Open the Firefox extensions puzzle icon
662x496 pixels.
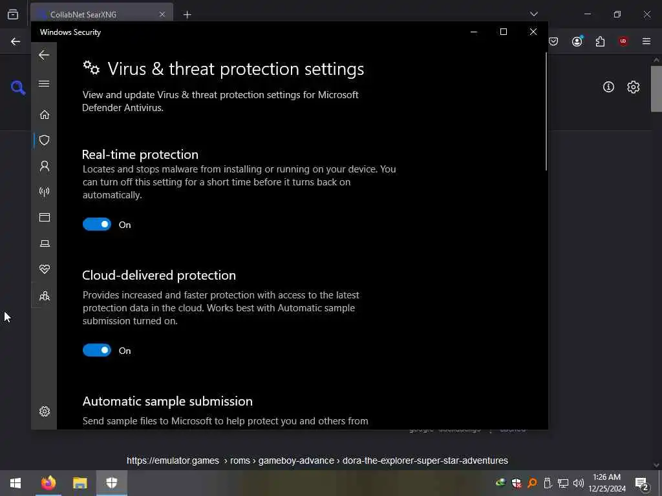(x=600, y=41)
